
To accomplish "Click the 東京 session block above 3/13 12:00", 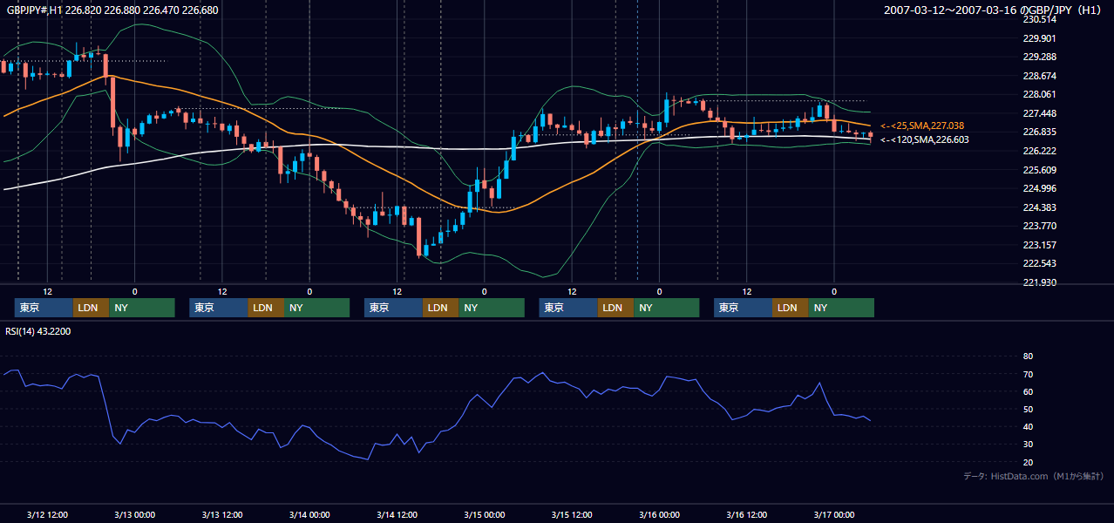I will (x=218, y=308).
